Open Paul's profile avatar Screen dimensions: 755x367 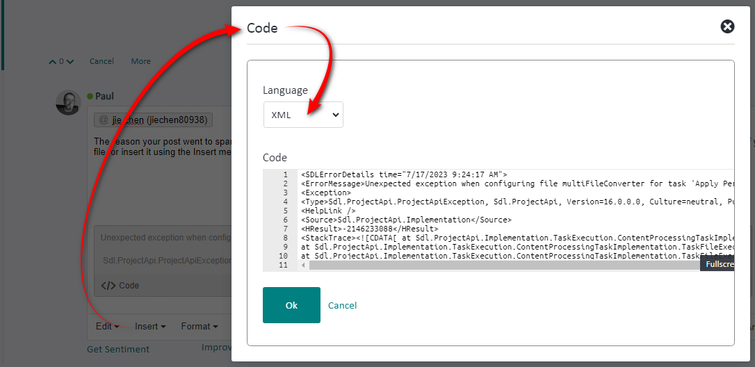(68, 102)
